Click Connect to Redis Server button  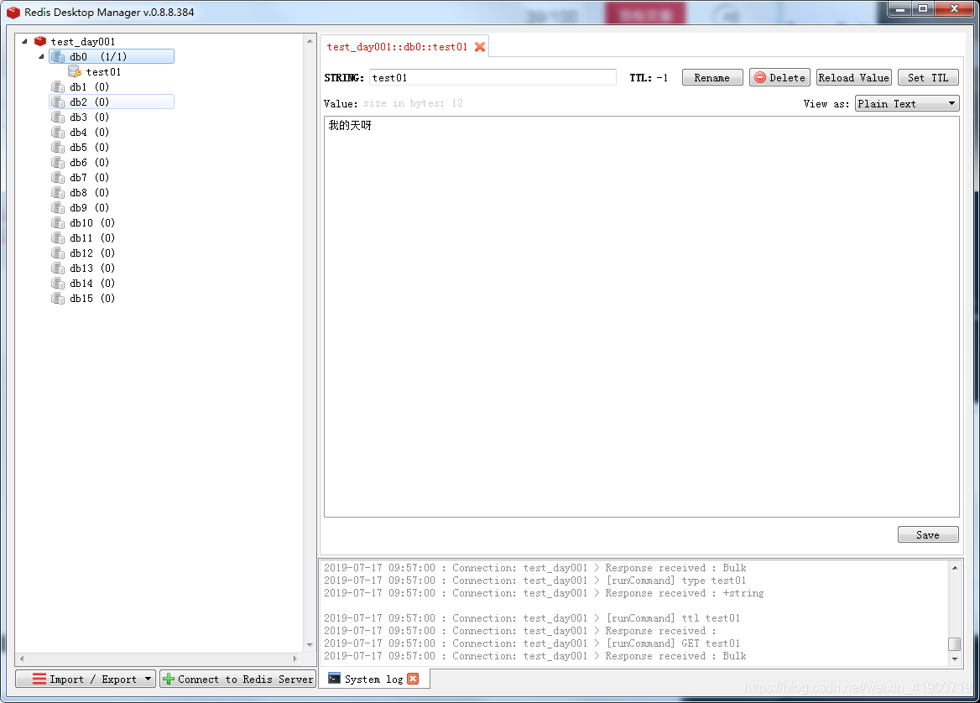[238, 679]
